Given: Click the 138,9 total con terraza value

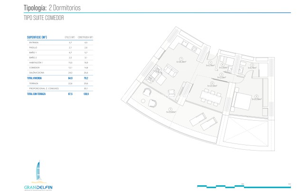Looking at the screenshot, I should pos(86,94).
